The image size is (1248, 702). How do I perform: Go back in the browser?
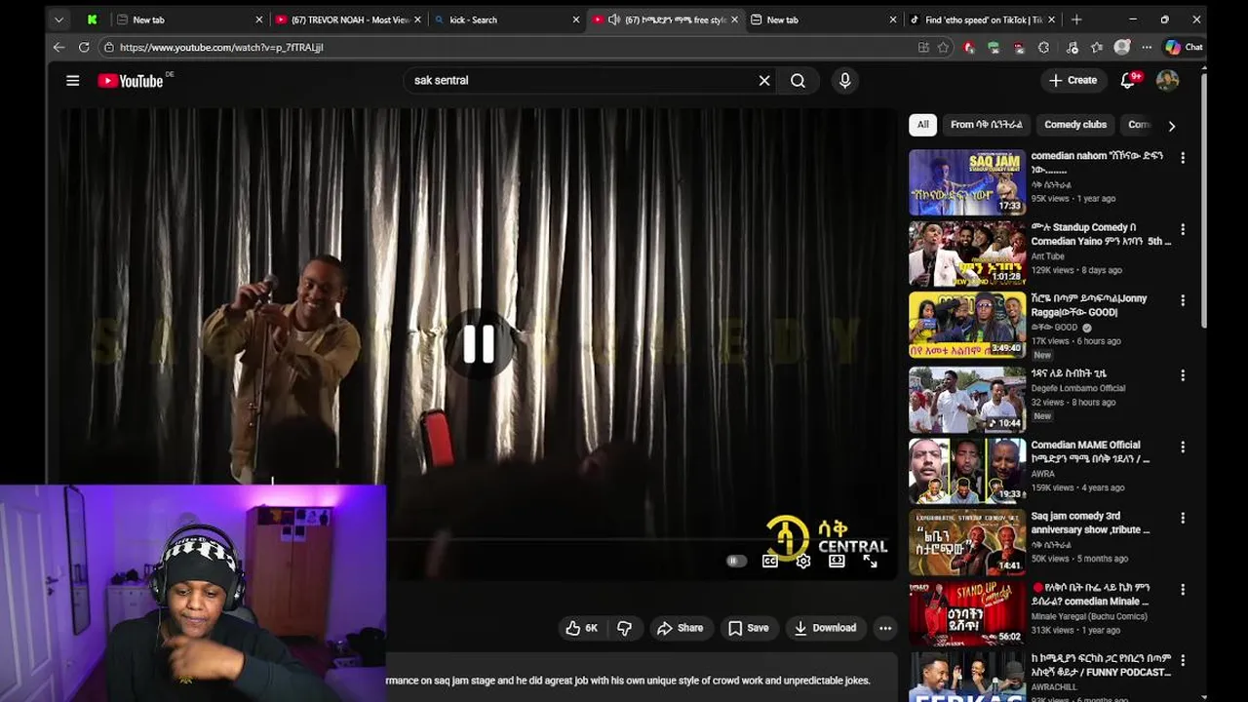click(x=58, y=47)
